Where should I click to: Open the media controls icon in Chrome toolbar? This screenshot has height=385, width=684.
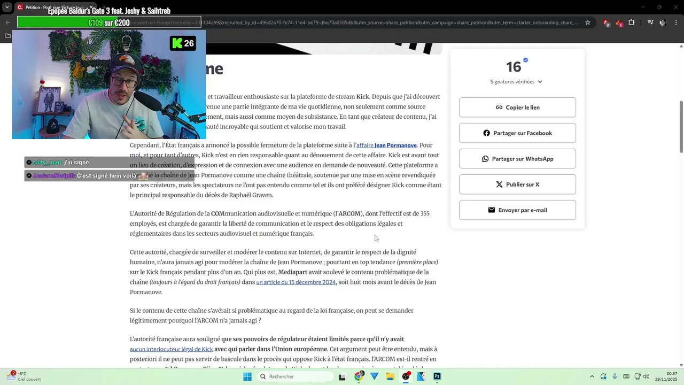[650, 22]
